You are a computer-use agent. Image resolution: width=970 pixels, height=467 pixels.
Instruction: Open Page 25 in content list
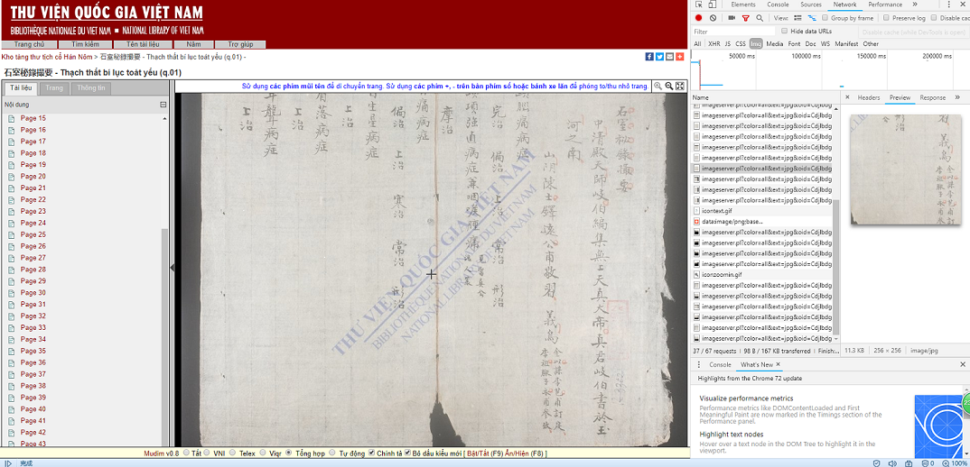pyautogui.click(x=33, y=234)
